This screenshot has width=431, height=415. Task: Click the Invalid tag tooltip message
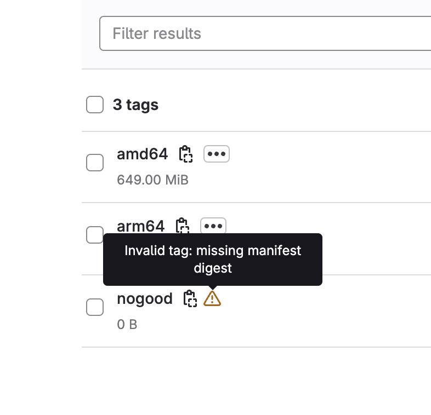click(x=213, y=260)
